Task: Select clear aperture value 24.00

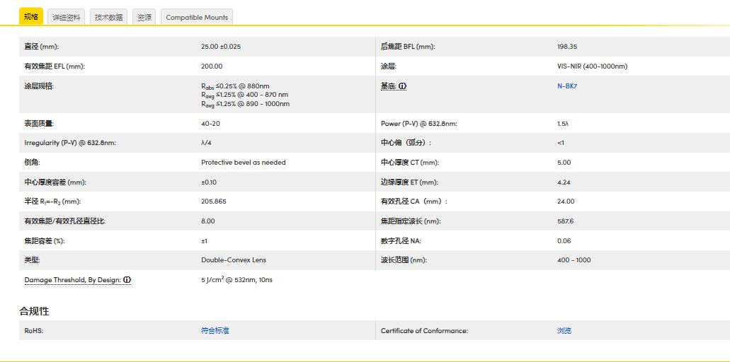Action: pos(566,202)
